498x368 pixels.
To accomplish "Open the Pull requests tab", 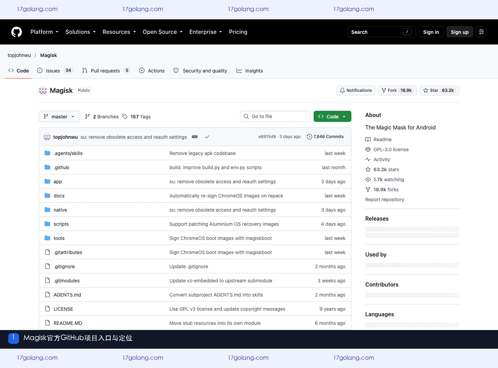I will click(x=106, y=71).
